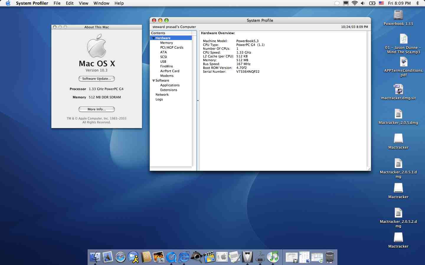Open Safari compass icon in Dock
Screen dimensions: 425x265
(120, 257)
